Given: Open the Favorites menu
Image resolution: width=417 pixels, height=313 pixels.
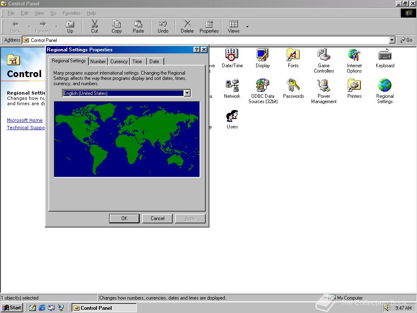Looking at the screenshot, I should tap(71, 13).
